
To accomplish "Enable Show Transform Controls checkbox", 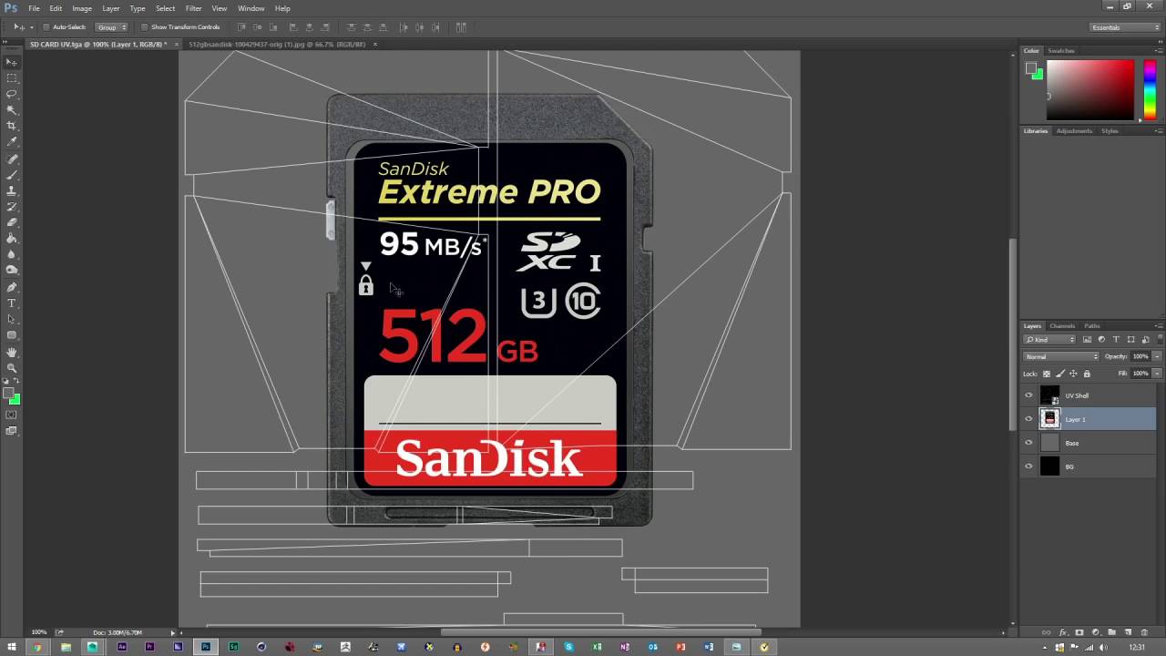I will (x=145, y=27).
